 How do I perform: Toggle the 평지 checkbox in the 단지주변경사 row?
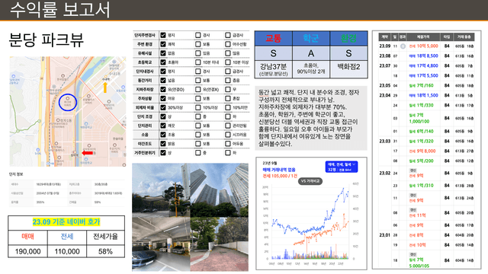click(x=163, y=35)
